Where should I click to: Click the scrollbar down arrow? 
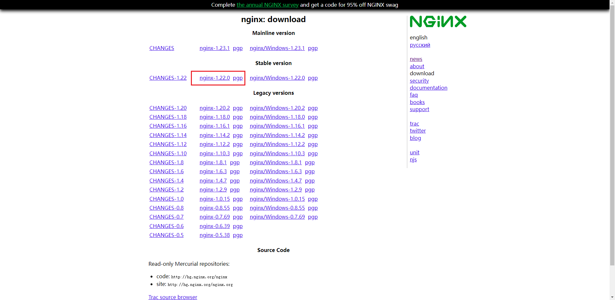(x=612, y=297)
